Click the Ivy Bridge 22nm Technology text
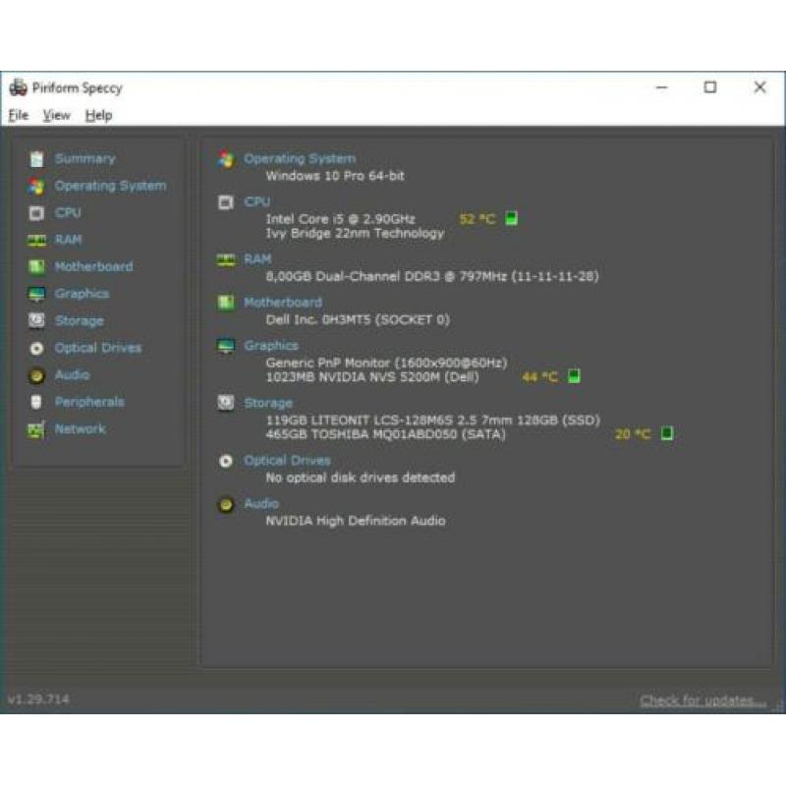This screenshot has width=786, height=786. click(x=355, y=234)
